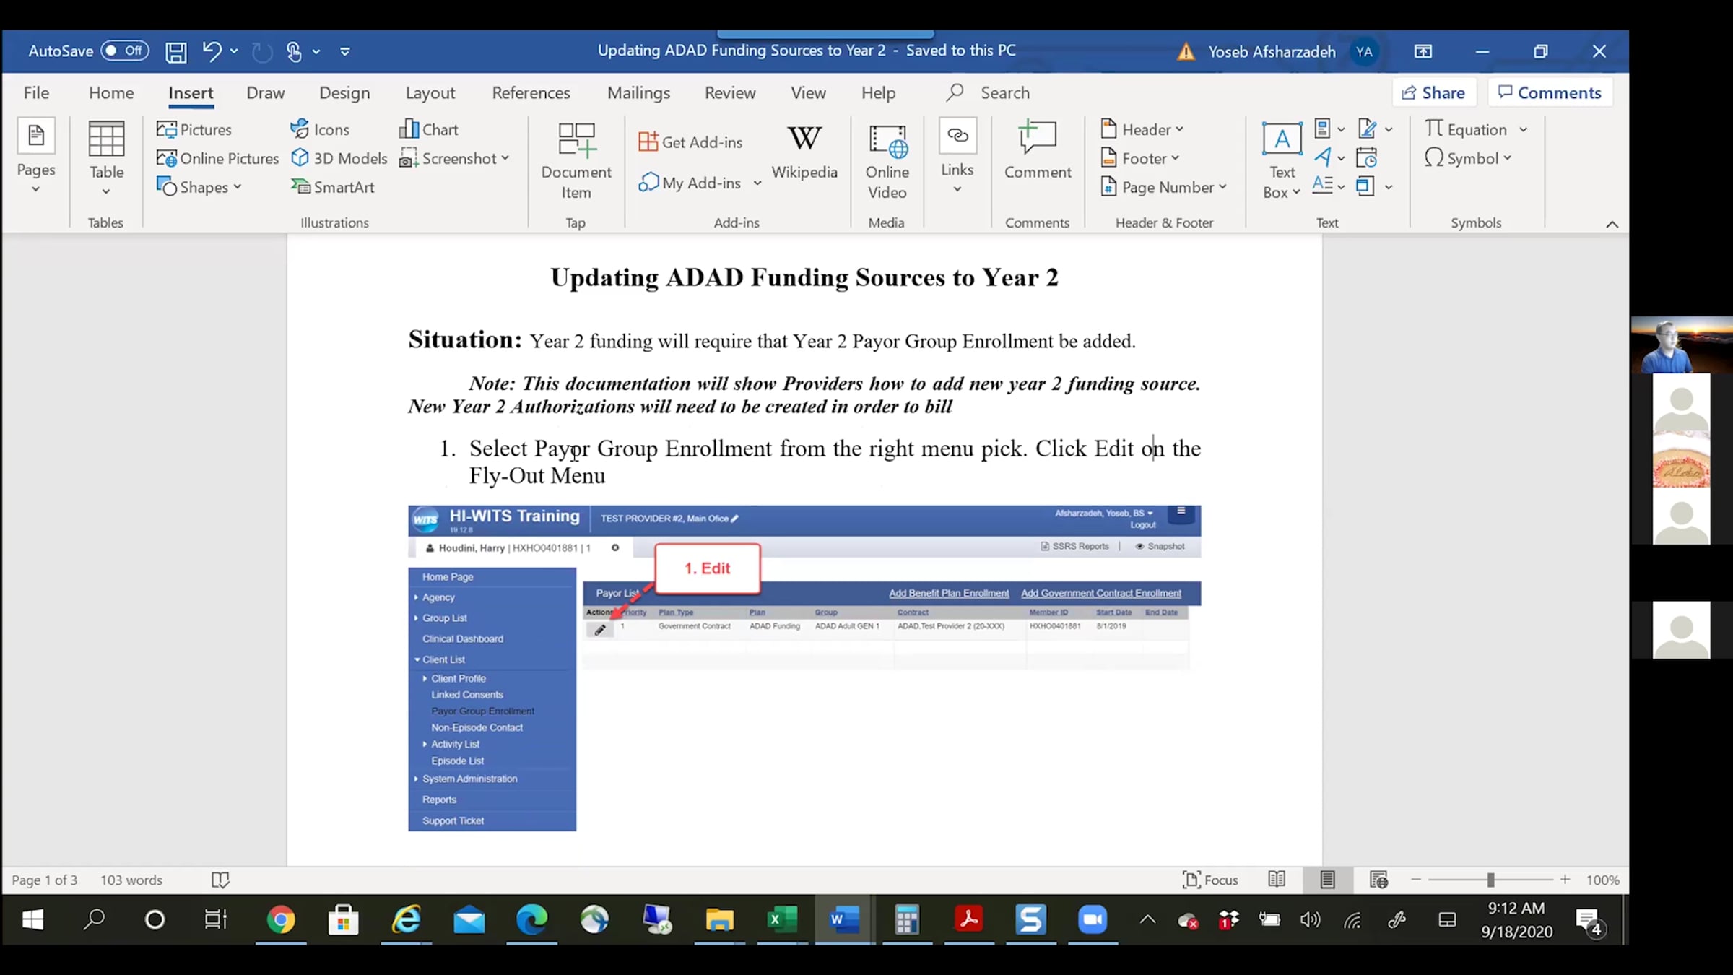Screen dimensions: 1733x975
Task: Click the Share button
Action: click(x=1433, y=92)
